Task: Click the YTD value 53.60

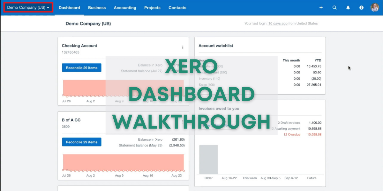Action: pyautogui.click(x=317, y=73)
